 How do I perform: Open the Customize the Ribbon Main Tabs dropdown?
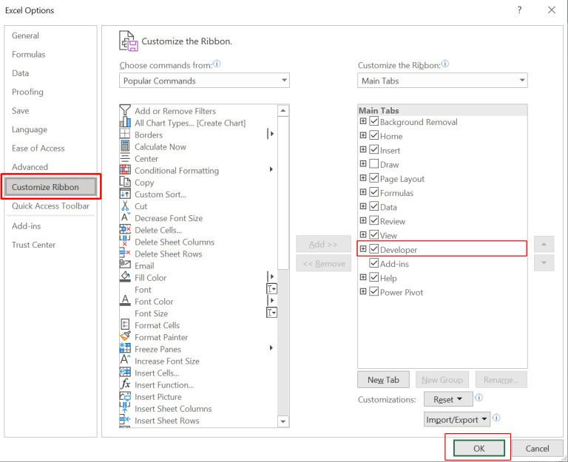(442, 81)
